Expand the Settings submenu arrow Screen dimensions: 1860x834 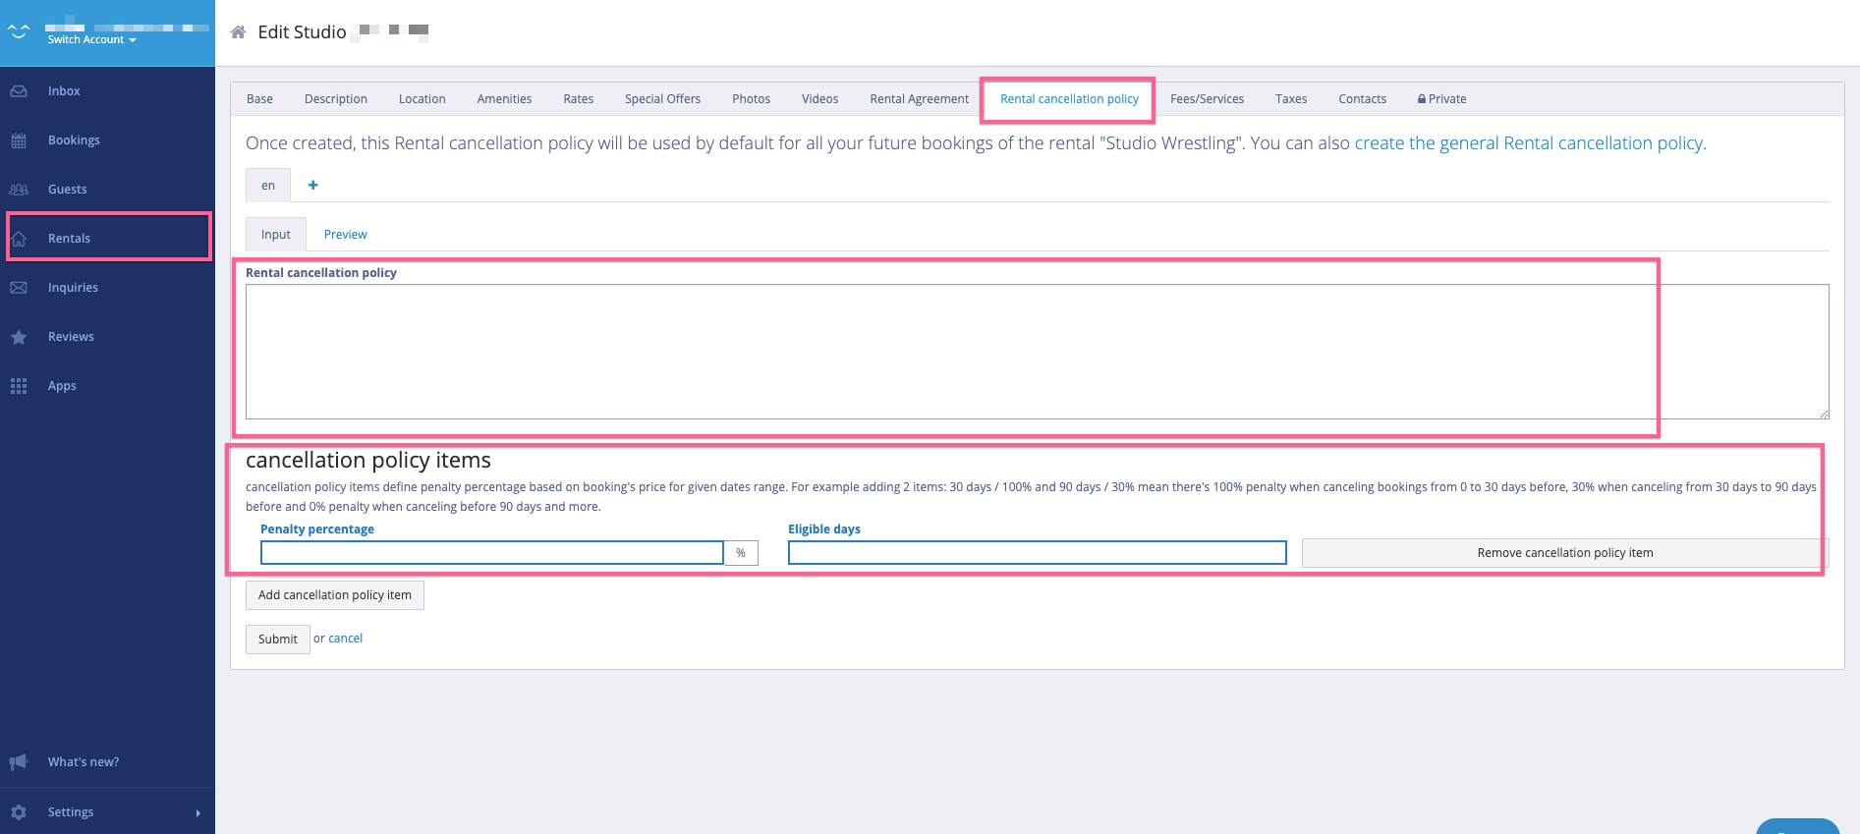[197, 812]
